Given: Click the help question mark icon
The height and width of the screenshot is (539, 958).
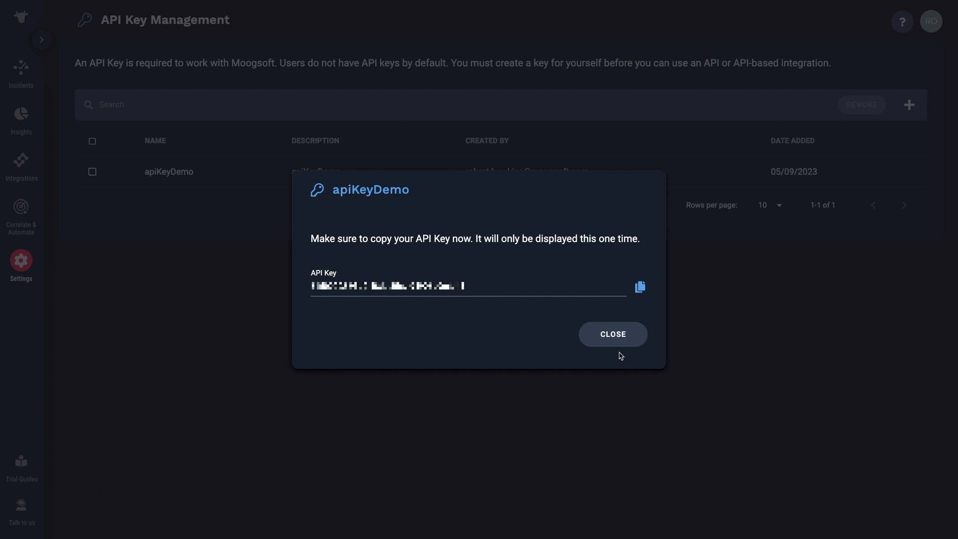Looking at the screenshot, I should [902, 21].
